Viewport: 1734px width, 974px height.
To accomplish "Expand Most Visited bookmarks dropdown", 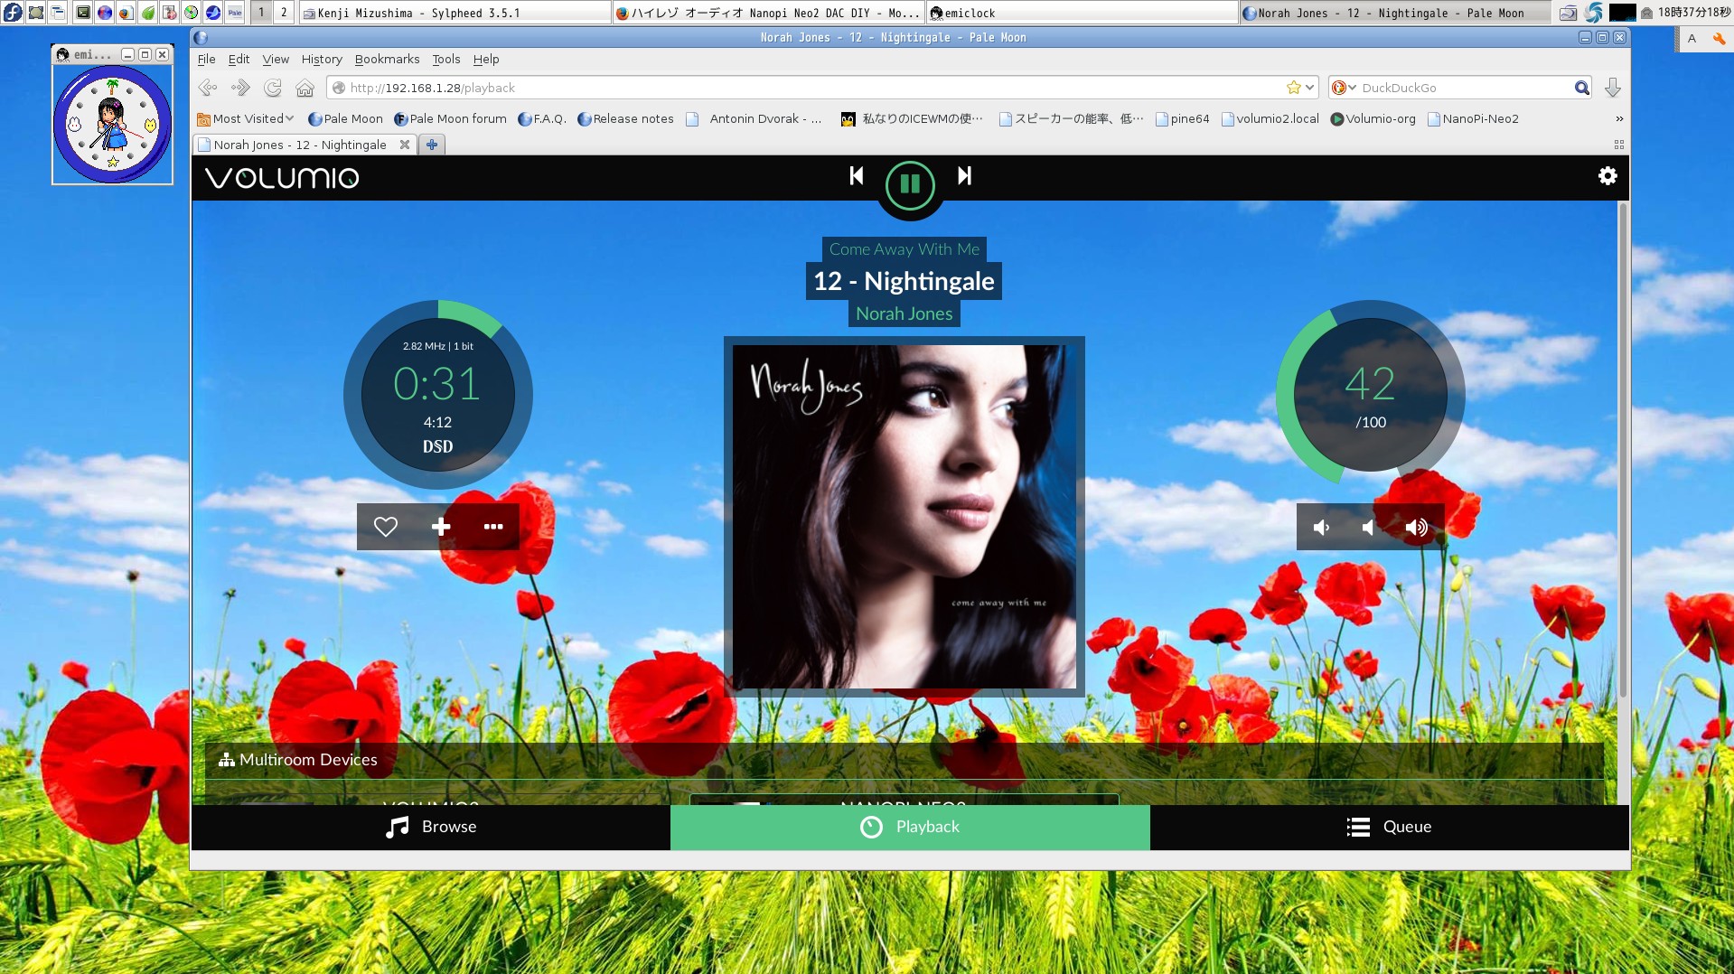I will 246,118.
